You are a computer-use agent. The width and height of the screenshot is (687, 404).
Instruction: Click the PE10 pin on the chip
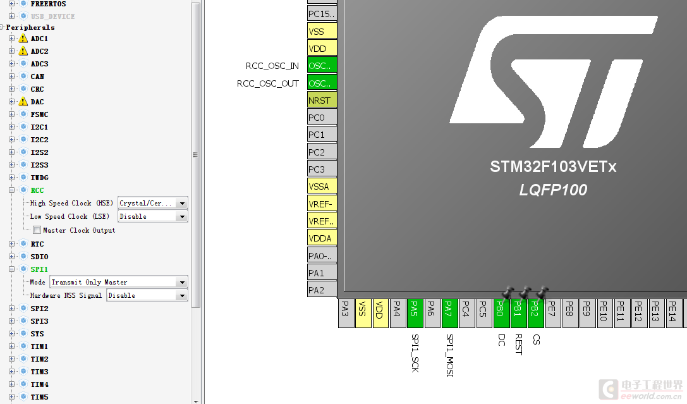point(605,314)
